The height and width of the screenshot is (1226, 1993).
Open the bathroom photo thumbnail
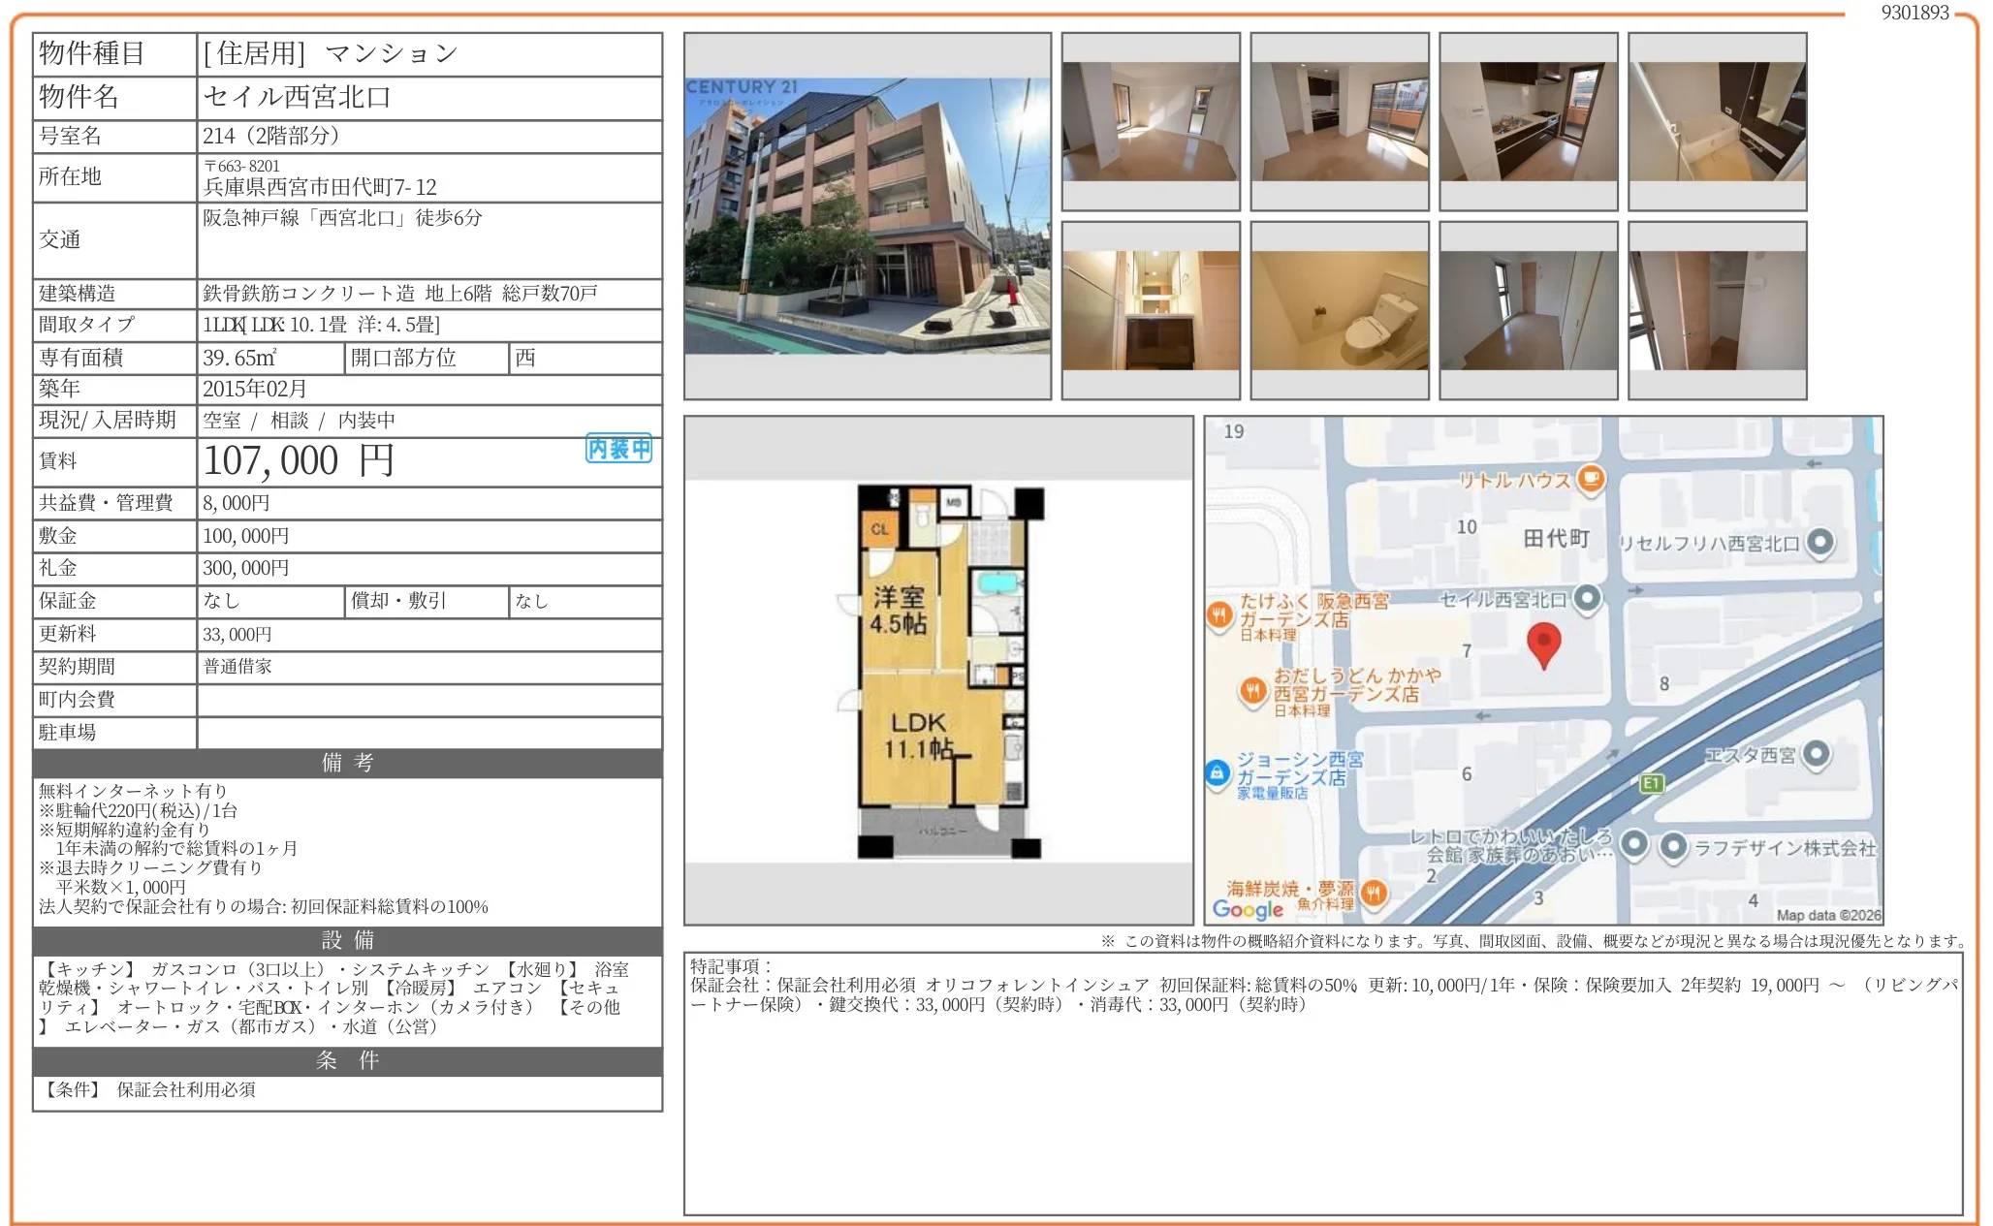coord(1717,122)
